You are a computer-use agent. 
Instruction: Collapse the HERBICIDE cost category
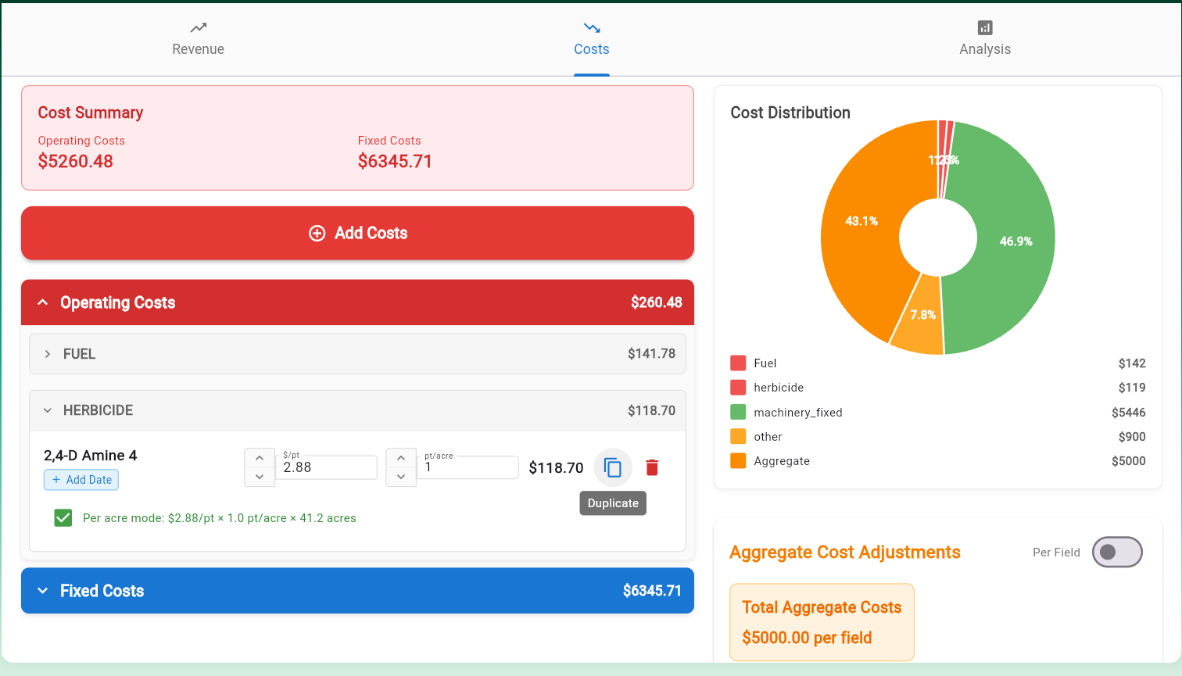(x=48, y=410)
